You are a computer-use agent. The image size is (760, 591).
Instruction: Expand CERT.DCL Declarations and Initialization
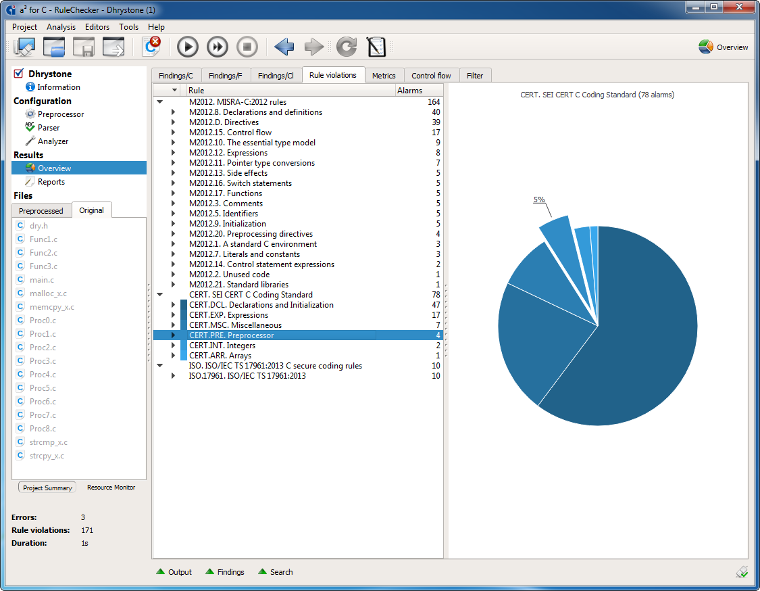click(173, 305)
